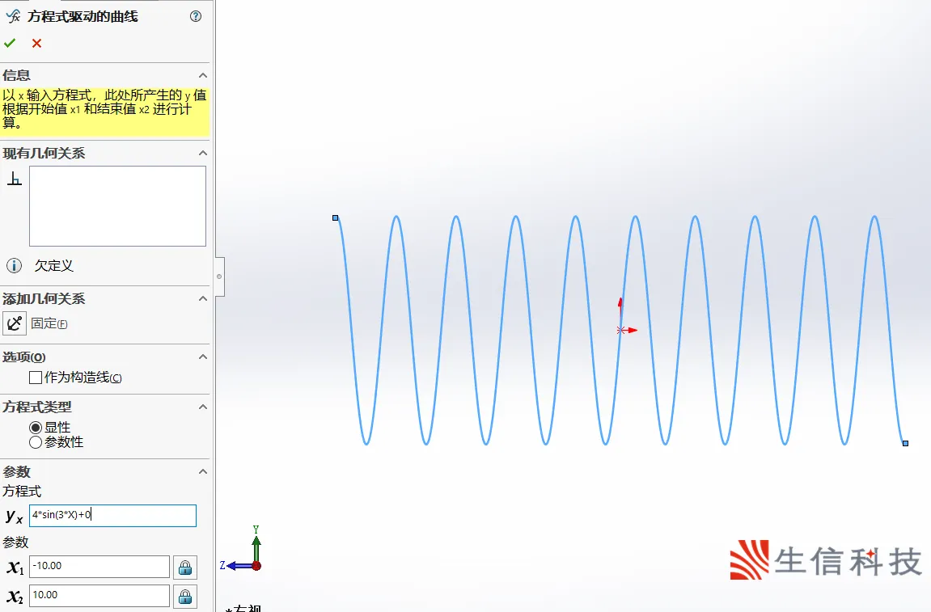Image resolution: width=931 pixels, height=612 pixels.
Task: Click the 方程式 label
Action: pyautogui.click(x=22, y=491)
